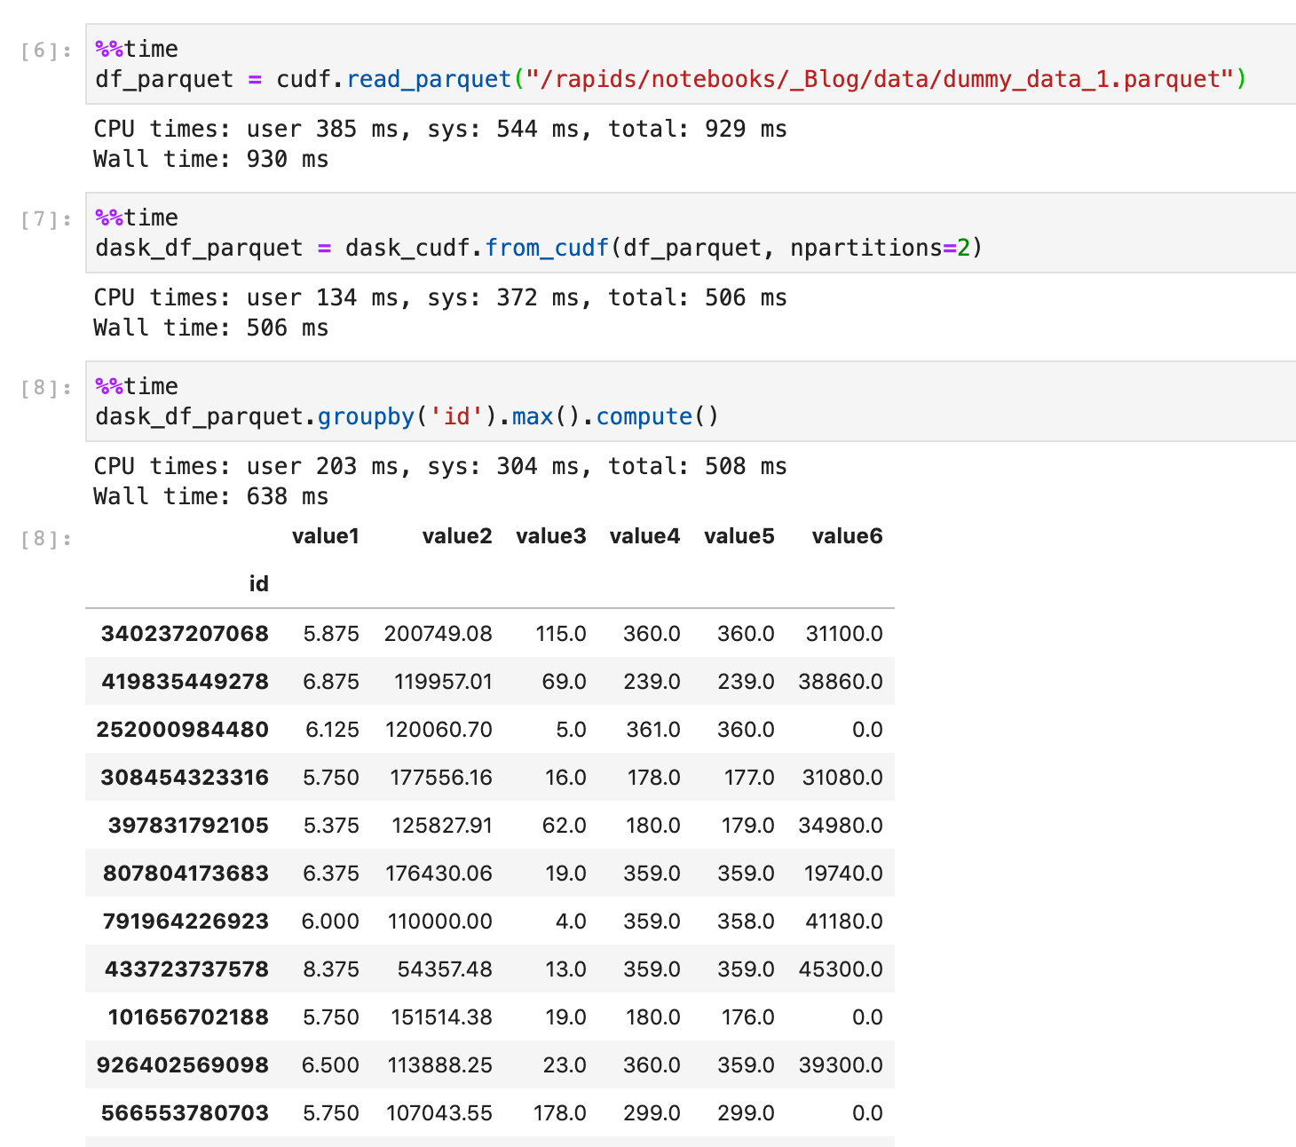This screenshot has width=1296, height=1147.
Task: Select the value1 column header
Action: click(x=325, y=536)
